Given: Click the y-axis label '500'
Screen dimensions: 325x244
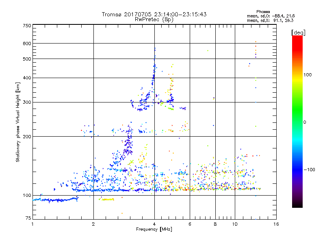Looking at the screenshot, I should pos(27,59).
